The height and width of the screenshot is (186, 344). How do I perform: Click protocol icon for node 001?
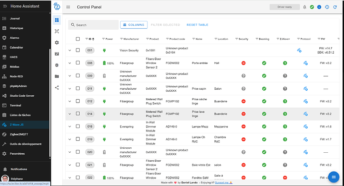pos(299,50)
